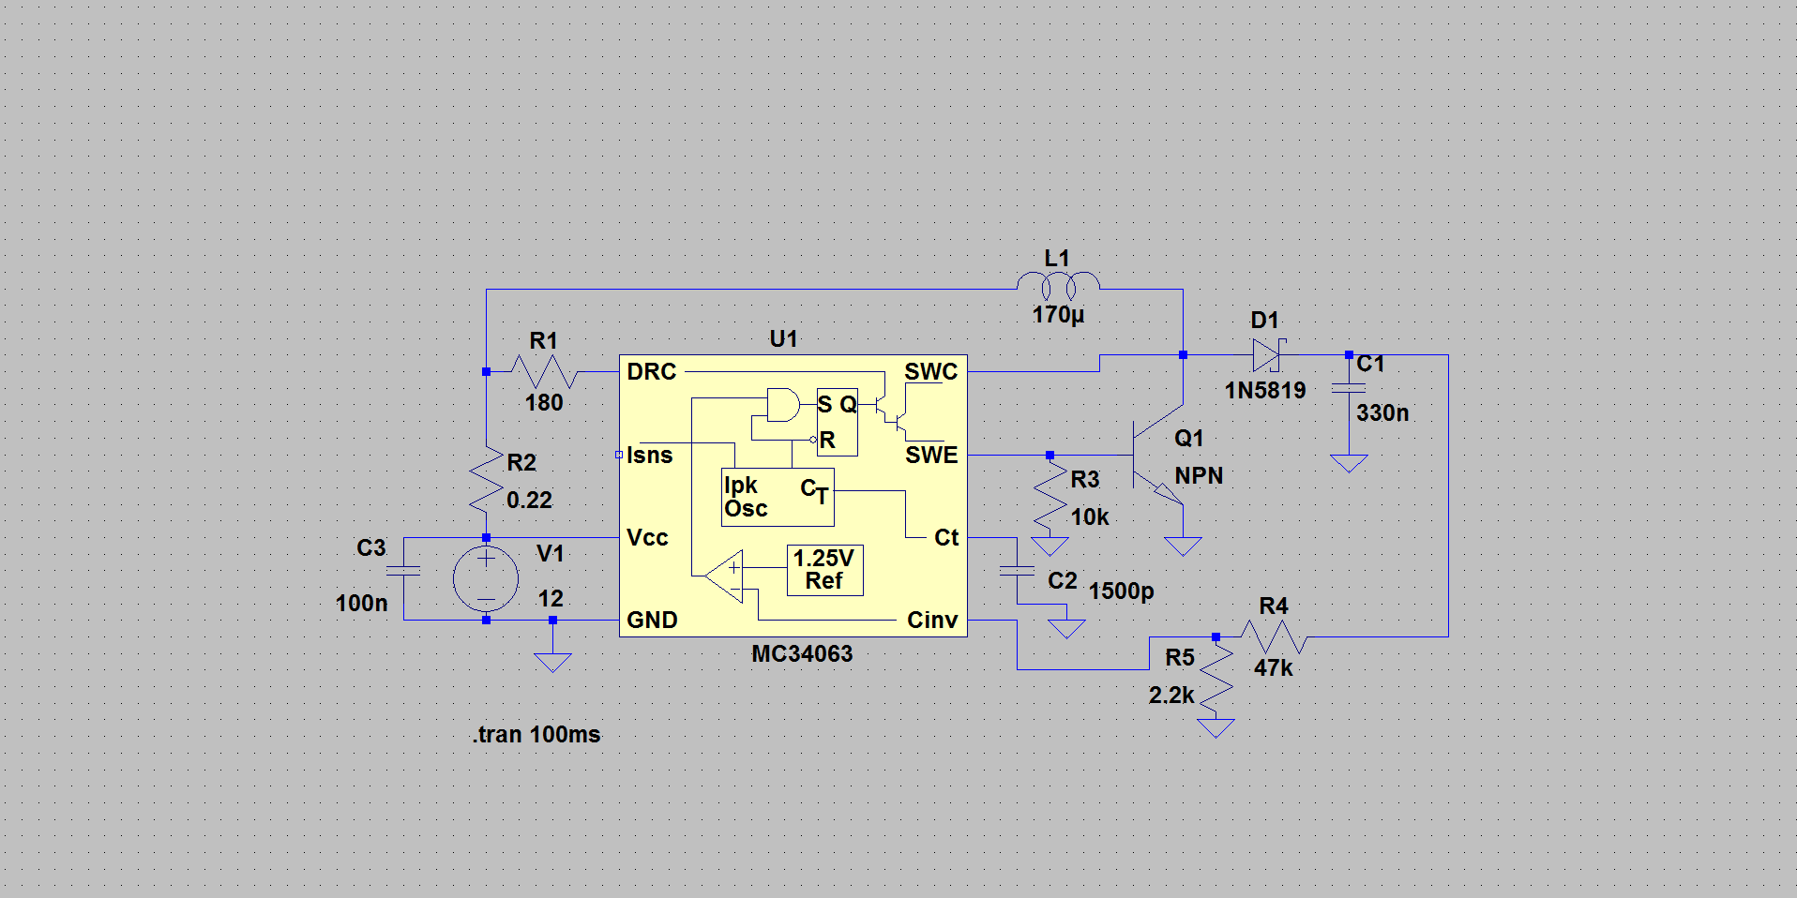Select the 180 value of R1
The width and height of the screenshot is (1797, 898).
click(x=544, y=403)
